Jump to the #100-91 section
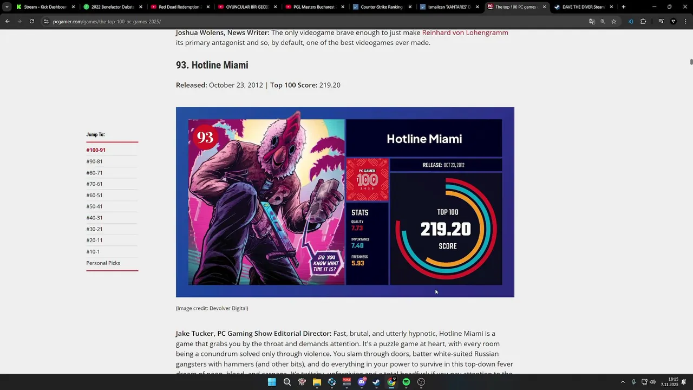Screen dimensions: 693x390 pyautogui.click(x=96, y=150)
